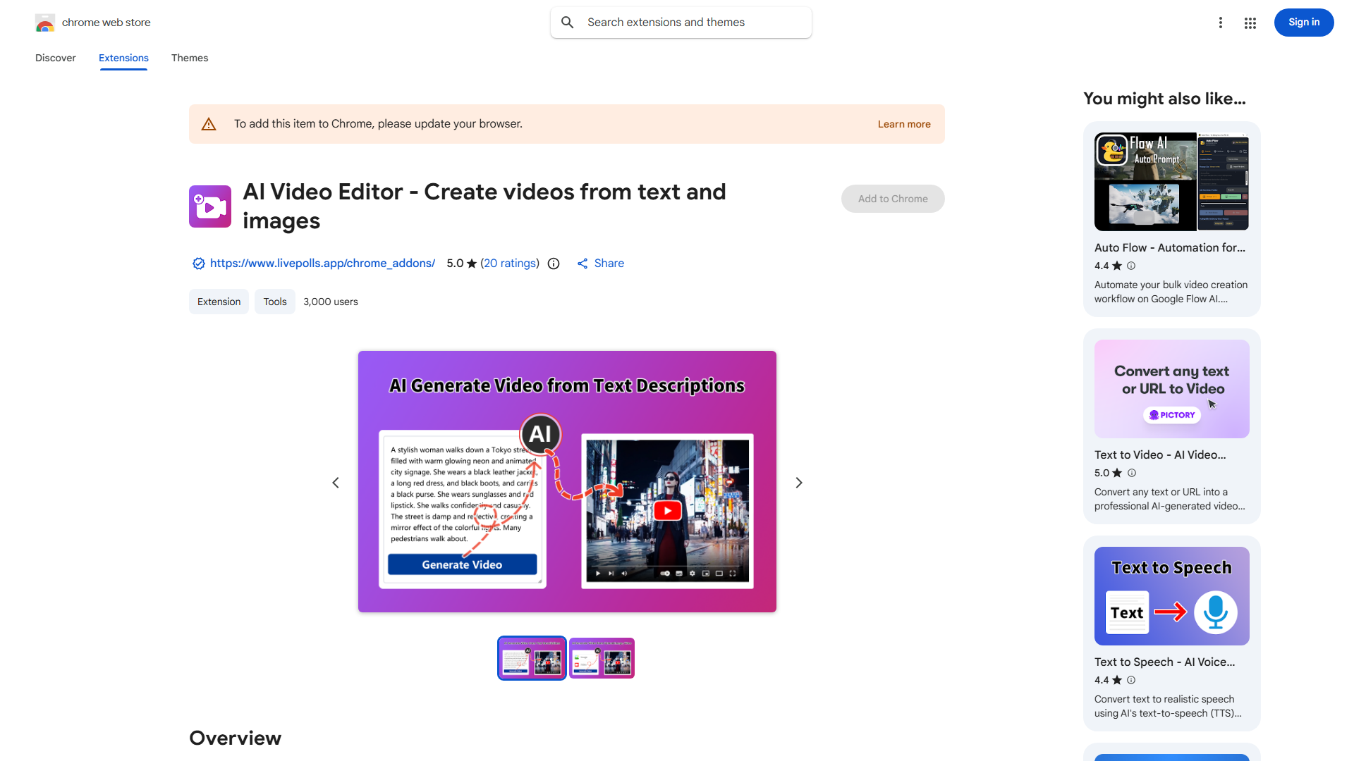This screenshot has width=1354, height=761.
Task: Open the Learn more link in the banner
Action: click(x=904, y=123)
